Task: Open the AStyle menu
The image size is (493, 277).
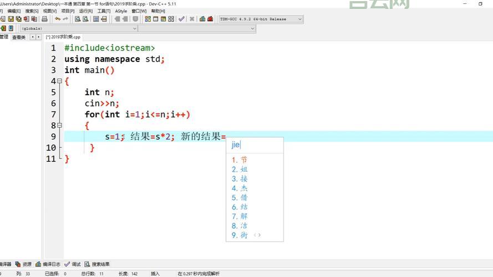Action: (x=121, y=11)
